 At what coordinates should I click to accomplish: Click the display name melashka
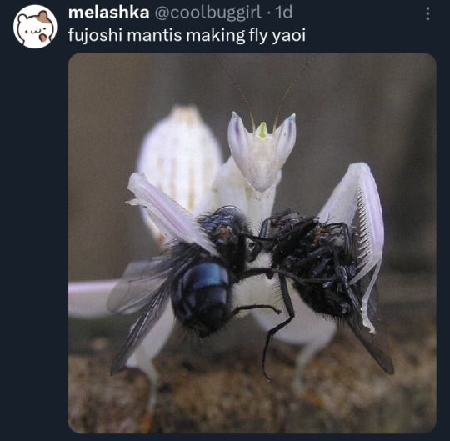tap(109, 13)
